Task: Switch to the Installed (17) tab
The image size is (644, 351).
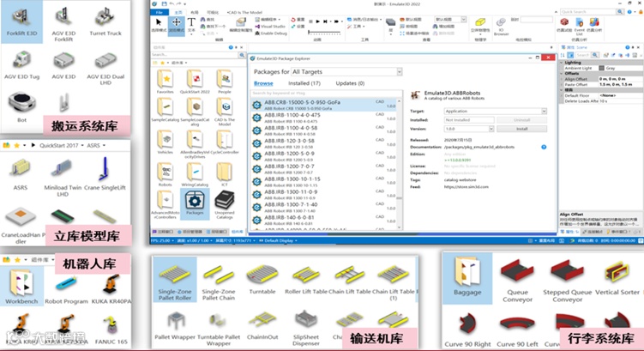Action: coord(304,83)
